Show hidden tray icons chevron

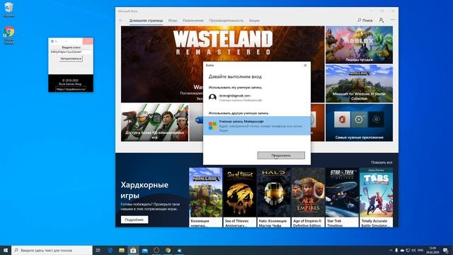point(391,250)
